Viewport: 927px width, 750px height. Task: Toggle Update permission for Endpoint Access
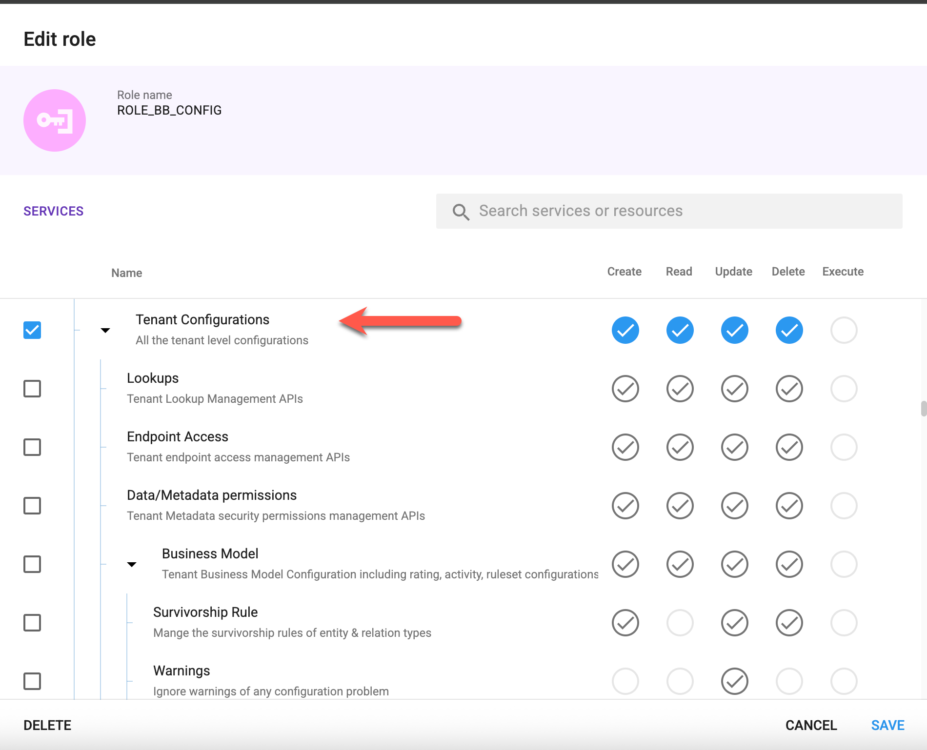click(x=734, y=447)
